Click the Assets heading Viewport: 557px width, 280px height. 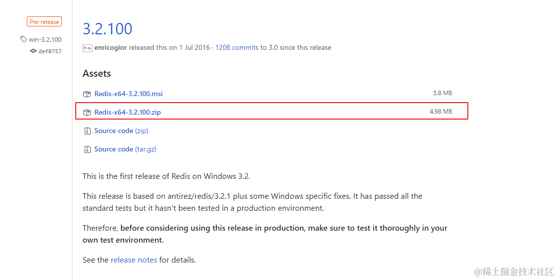[x=97, y=74]
